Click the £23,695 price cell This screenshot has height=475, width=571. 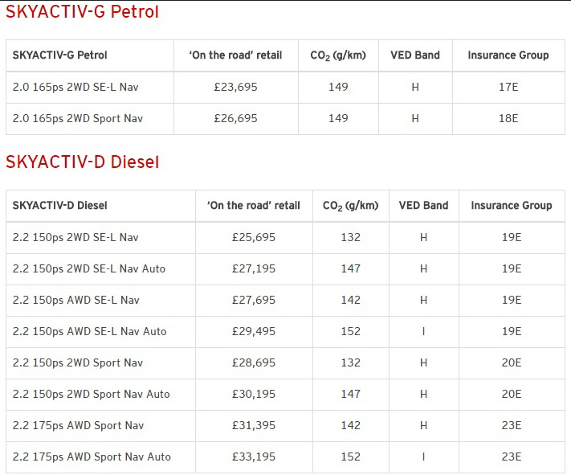point(235,87)
